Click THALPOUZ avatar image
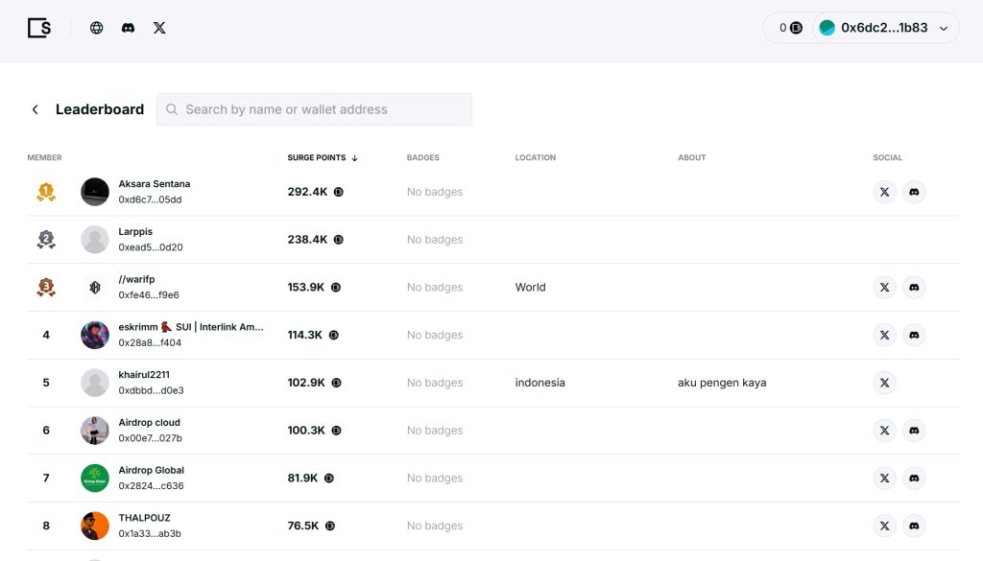983x561 pixels. pos(95,526)
